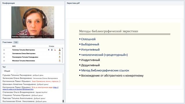Click the slide bullet Дедуктивный
Viewport: 185px width, 104px height.
click(90, 65)
